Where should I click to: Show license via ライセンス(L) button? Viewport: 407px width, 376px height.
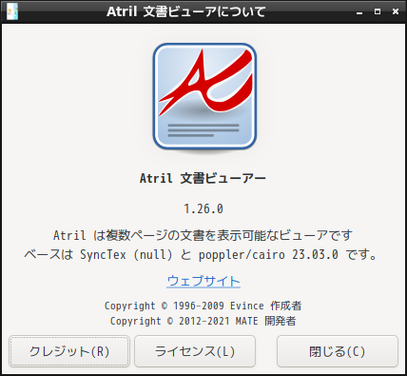click(x=195, y=351)
